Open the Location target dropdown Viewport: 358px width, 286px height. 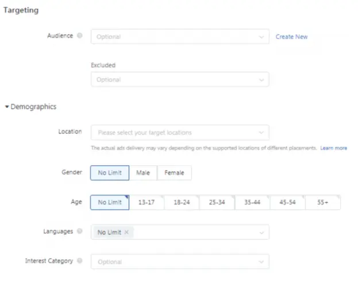point(179,133)
